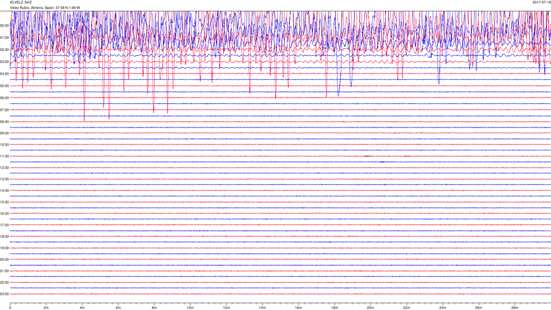Click the 16:30 time row label

(4, 214)
